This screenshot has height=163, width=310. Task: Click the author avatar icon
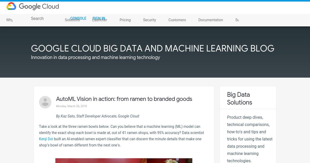[45, 102]
